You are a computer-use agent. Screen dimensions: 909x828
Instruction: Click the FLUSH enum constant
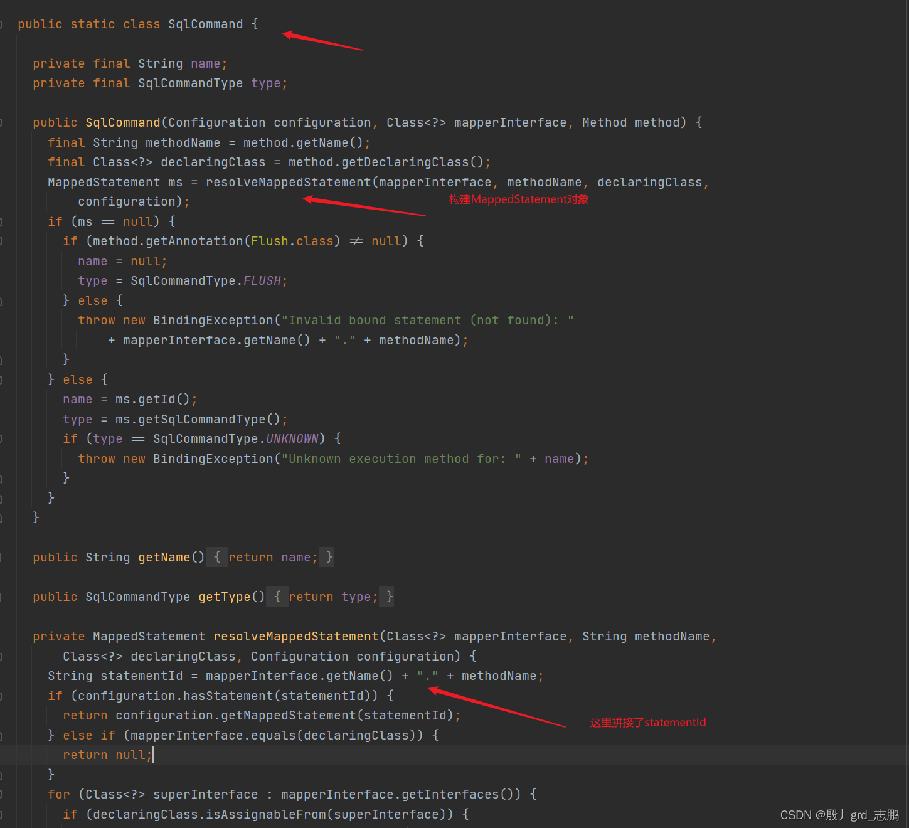(x=262, y=280)
